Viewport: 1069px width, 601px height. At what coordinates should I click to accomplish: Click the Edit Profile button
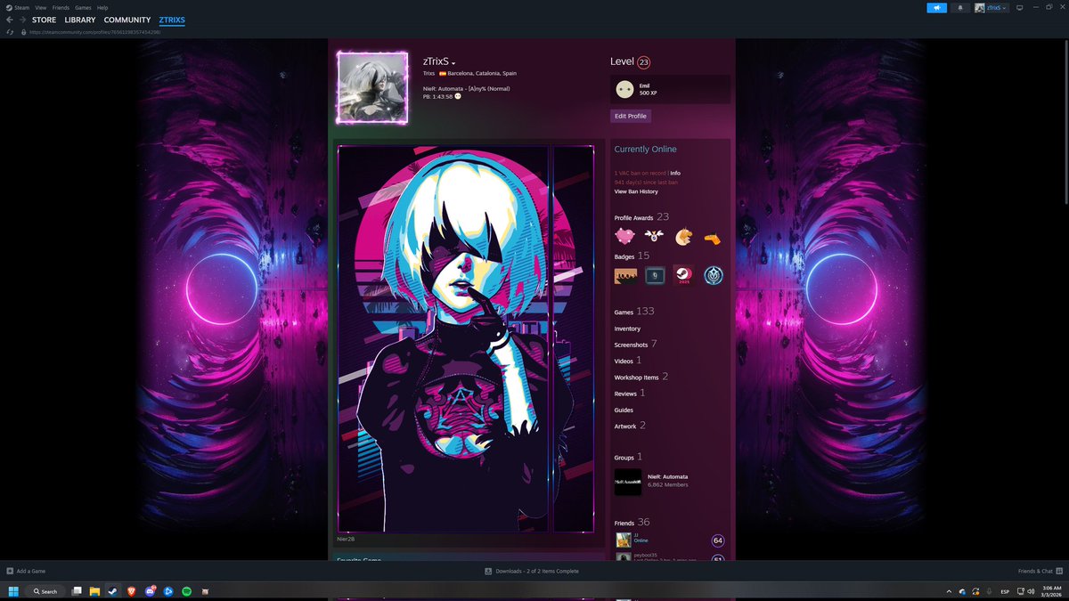coord(631,116)
